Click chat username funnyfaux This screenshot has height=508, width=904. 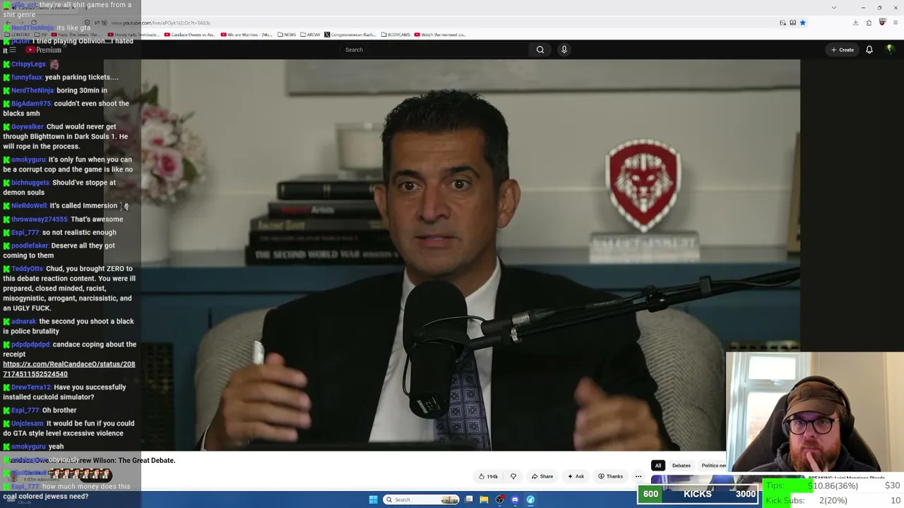click(x=26, y=78)
